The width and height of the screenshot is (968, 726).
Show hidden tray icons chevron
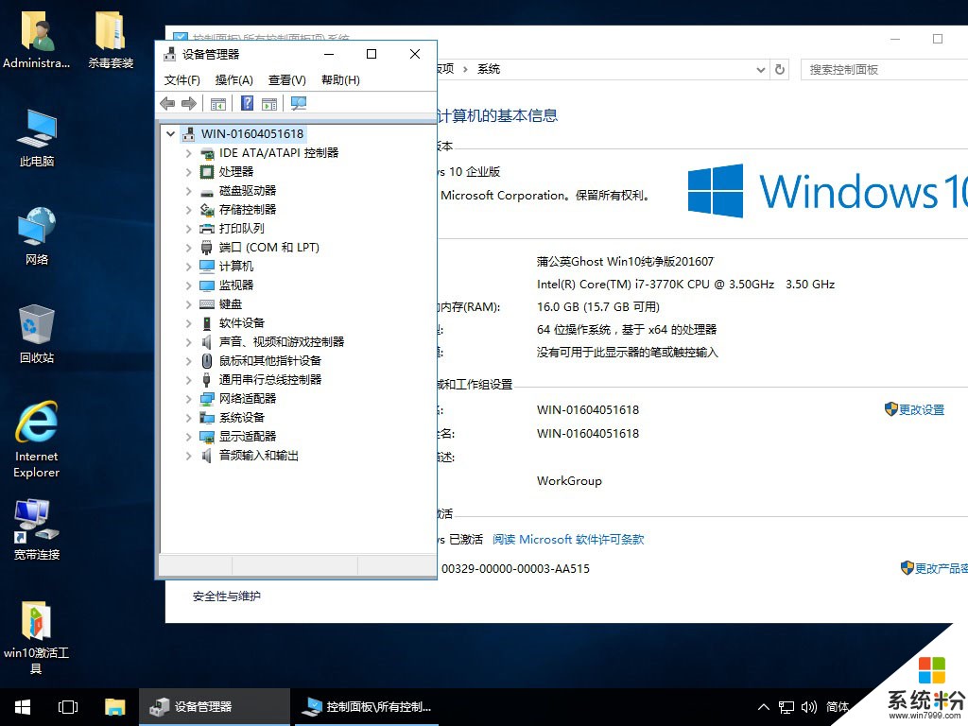[x=764, y=707]
